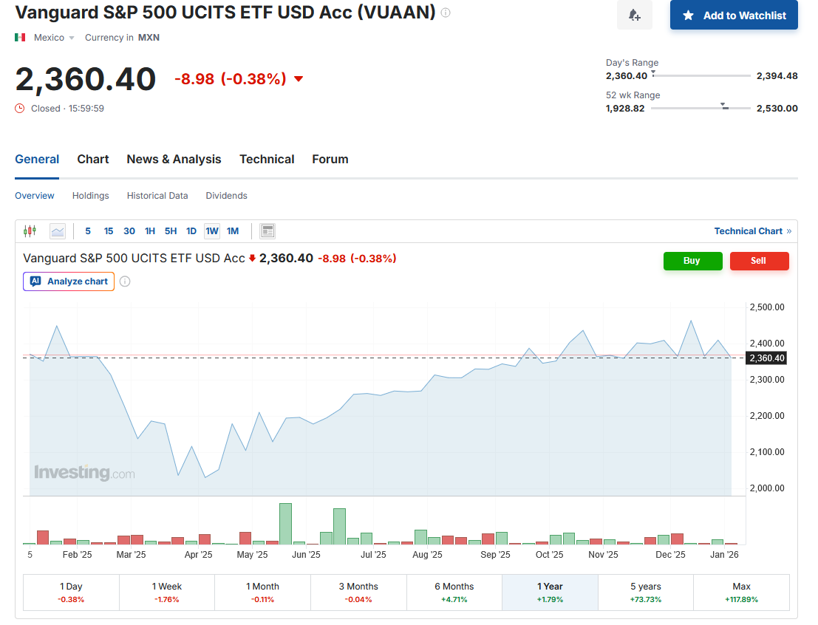Click the 2,530.00 52-week high value
This screenshot has height=625, width=818.
pos(777,109)
